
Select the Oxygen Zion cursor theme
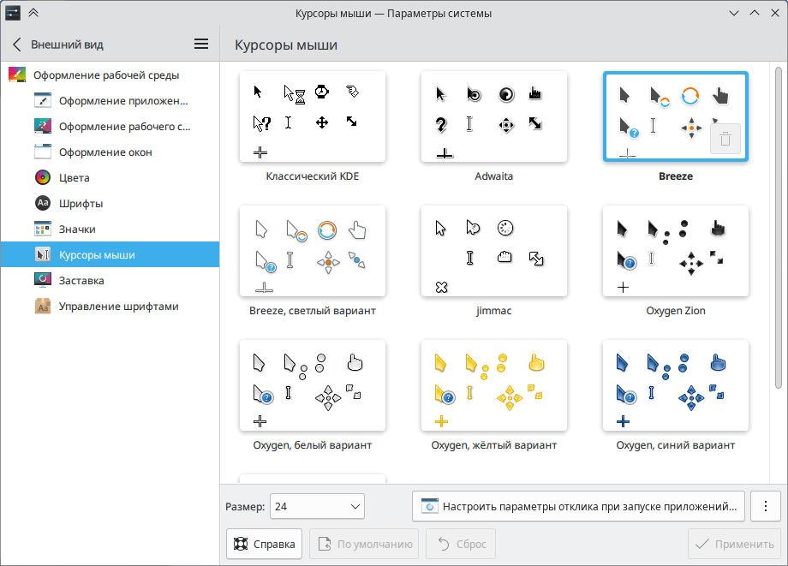coord(676,251)
